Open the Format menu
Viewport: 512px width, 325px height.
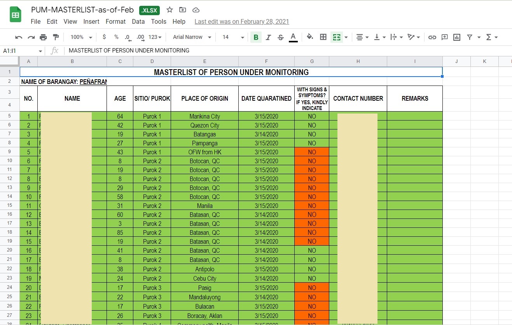116,22
